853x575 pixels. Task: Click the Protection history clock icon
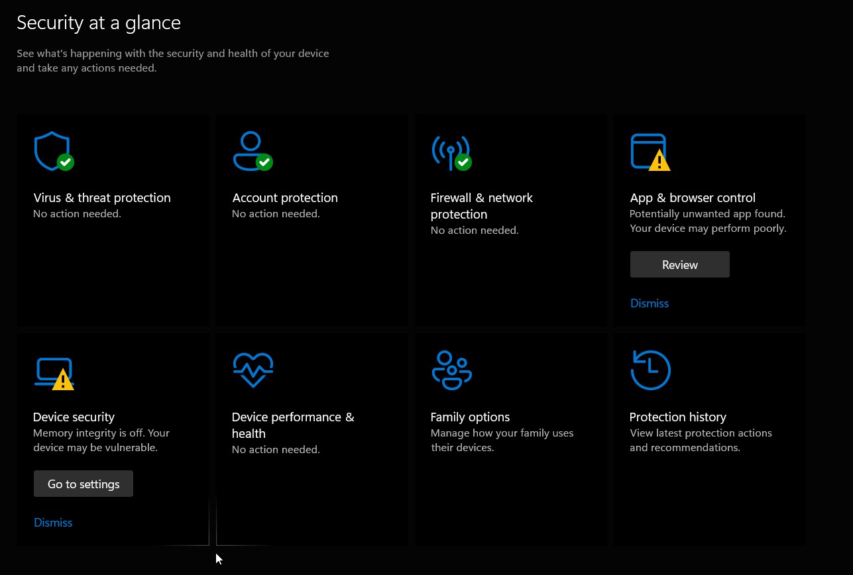pyautogui.click(x=650, y=370)
